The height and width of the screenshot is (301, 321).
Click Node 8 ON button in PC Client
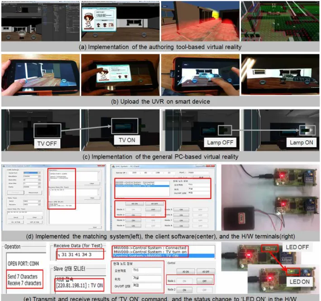click(x=181, y=226)
